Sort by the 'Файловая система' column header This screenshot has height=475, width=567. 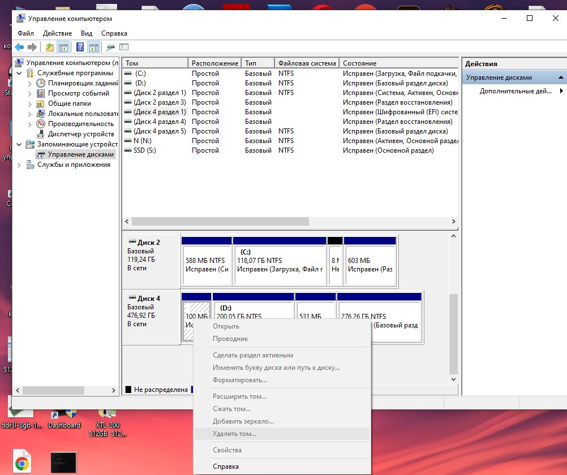(x=307, y=63)
